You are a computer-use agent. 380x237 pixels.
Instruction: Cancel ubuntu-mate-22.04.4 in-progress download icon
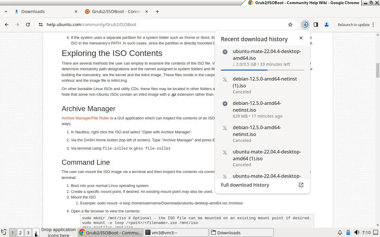click(x=225, y=52)
